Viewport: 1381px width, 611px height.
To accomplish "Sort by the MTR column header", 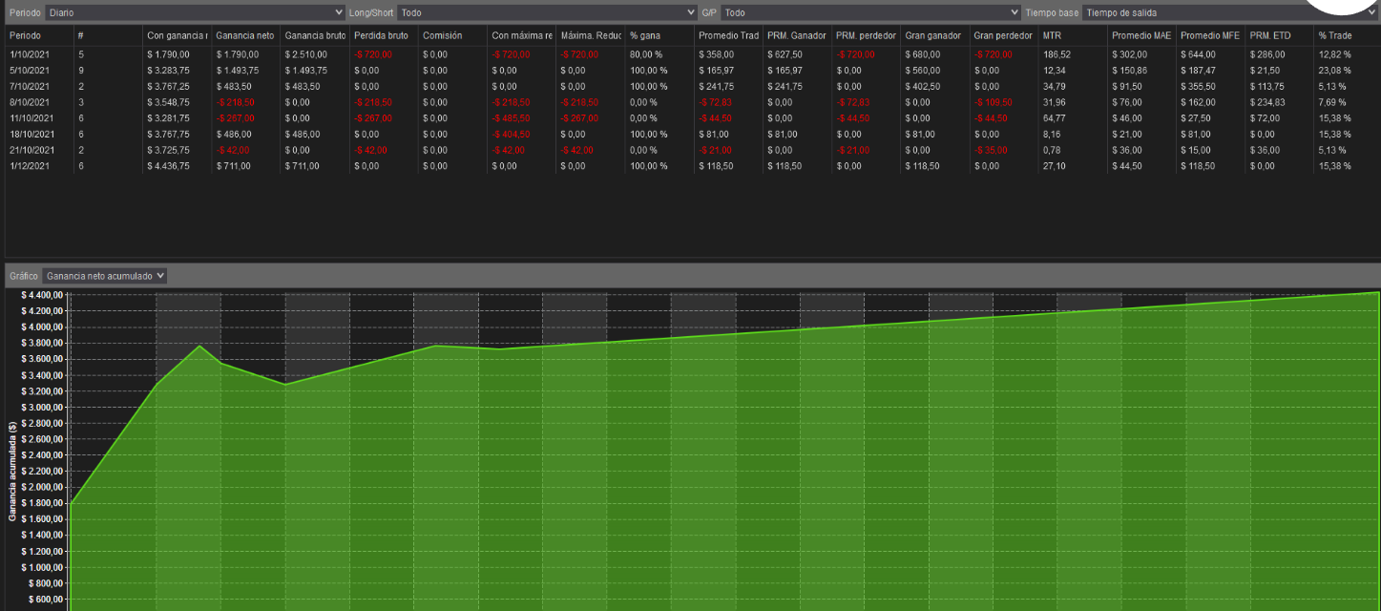I will pyautogui.click(x=1054, y=35).
